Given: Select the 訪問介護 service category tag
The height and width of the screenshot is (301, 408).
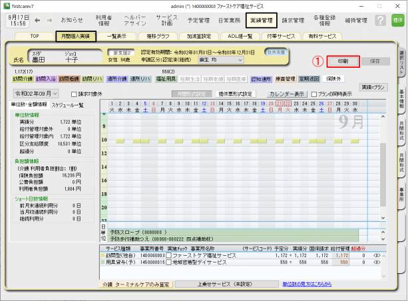Looking at the screenshot, I should click(23, 78).
